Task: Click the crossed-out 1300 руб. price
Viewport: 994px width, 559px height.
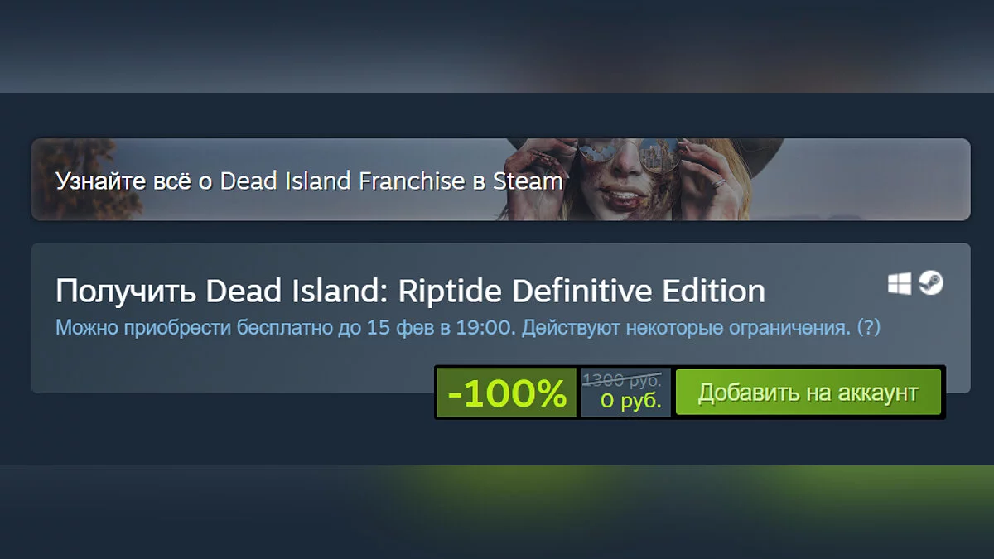Action: [622, 380]
